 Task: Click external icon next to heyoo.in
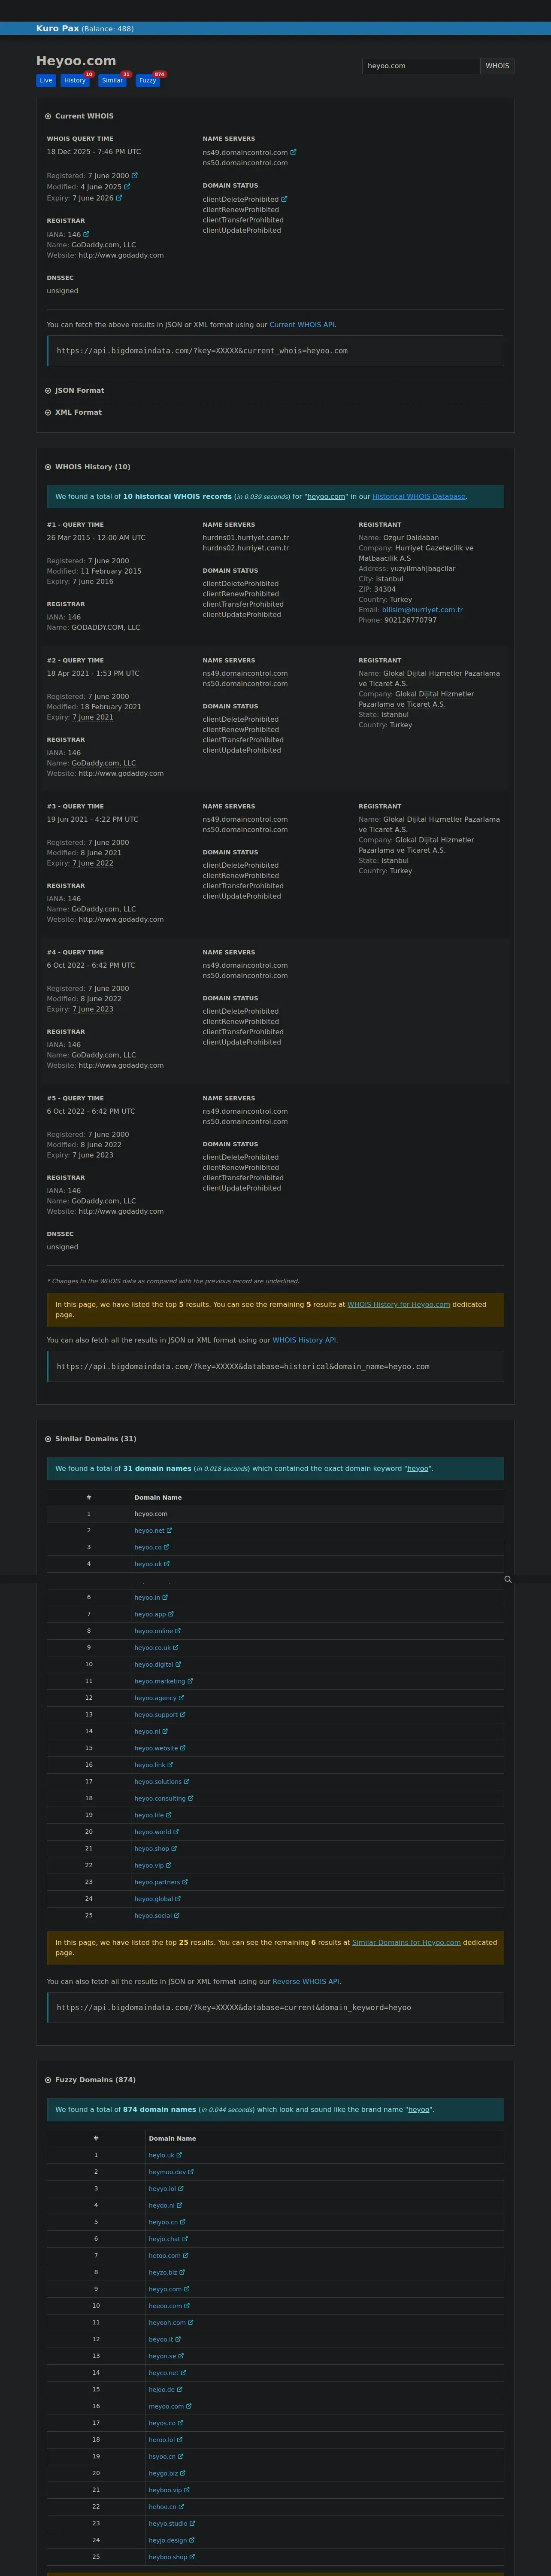pyautogui.click(x=165, y=1597)
